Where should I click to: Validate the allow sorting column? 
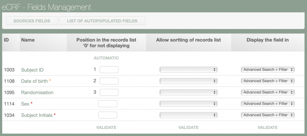[x=188, y=128]
